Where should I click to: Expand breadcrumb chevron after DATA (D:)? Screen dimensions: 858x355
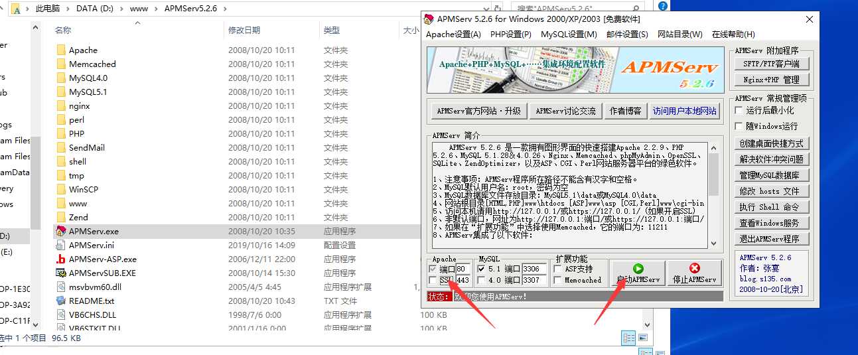click(x=121, y=9)
